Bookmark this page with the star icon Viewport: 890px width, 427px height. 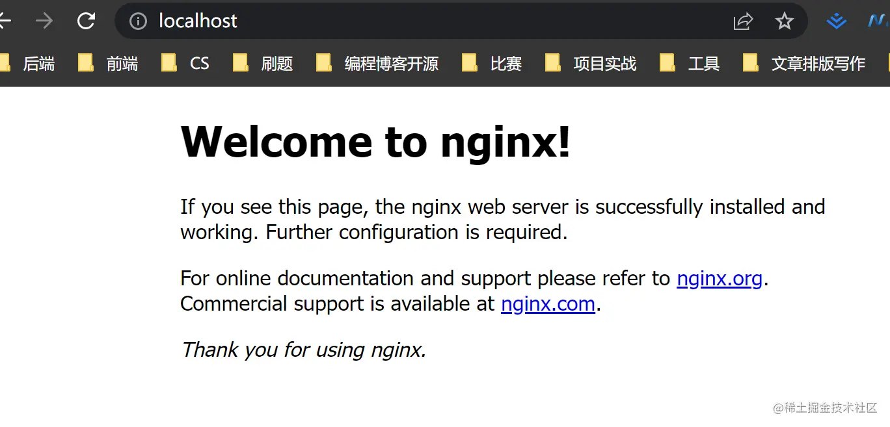coord(785,21)
